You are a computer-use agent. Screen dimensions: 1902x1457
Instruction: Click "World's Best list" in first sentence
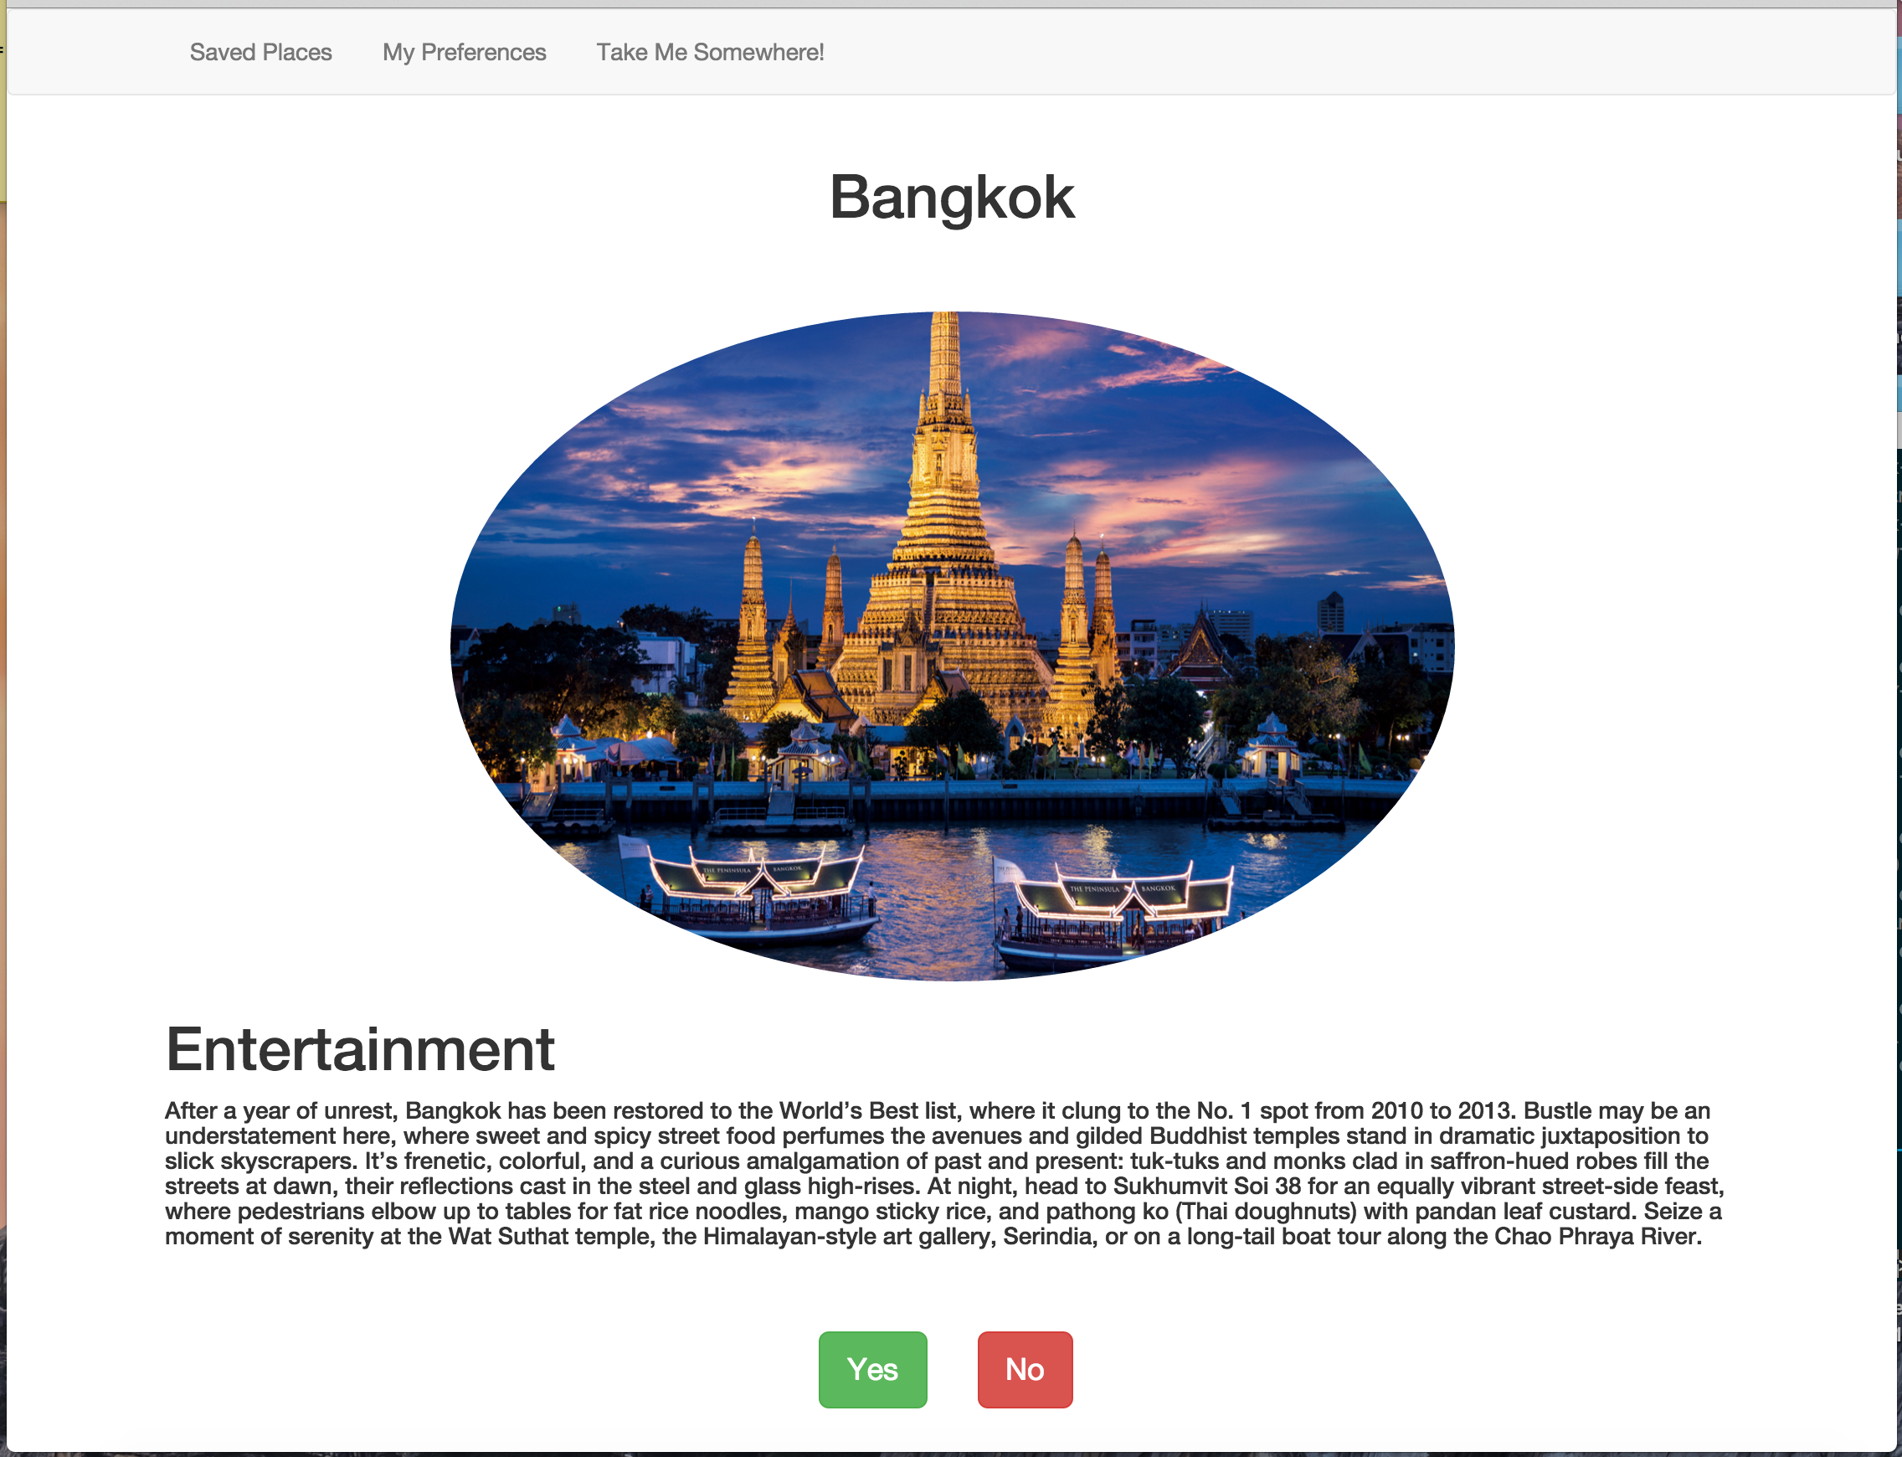point(868,1111)
